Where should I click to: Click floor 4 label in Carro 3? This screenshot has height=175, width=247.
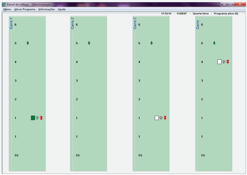tap(139, 62)
